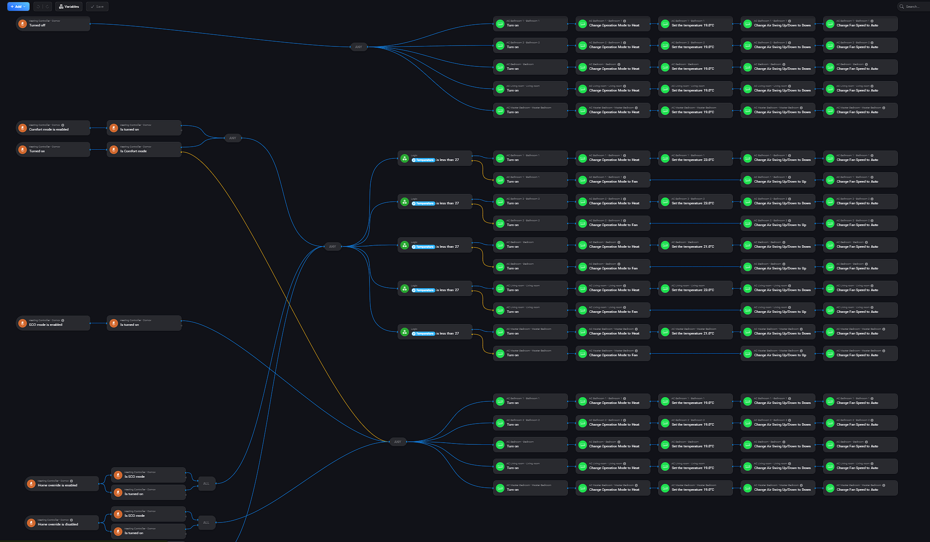Select ANY node linked from 'Turned off' card
The width and height of the screenshot is (930, 542).
click(359, 47)
